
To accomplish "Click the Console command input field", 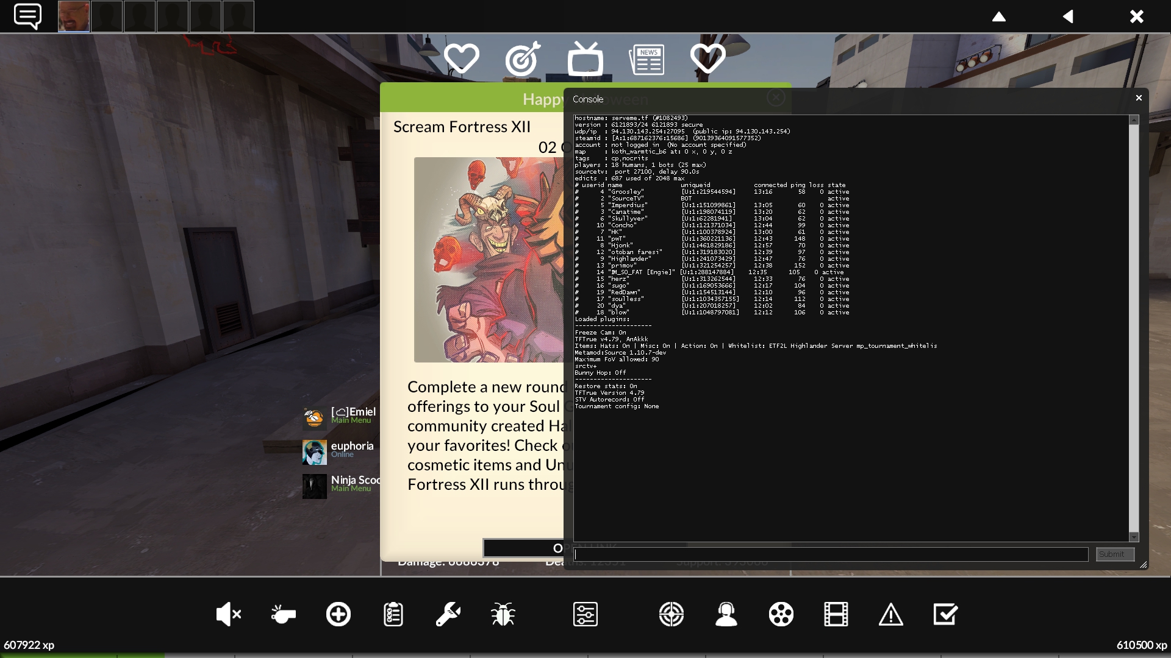I will pos(831,554).
